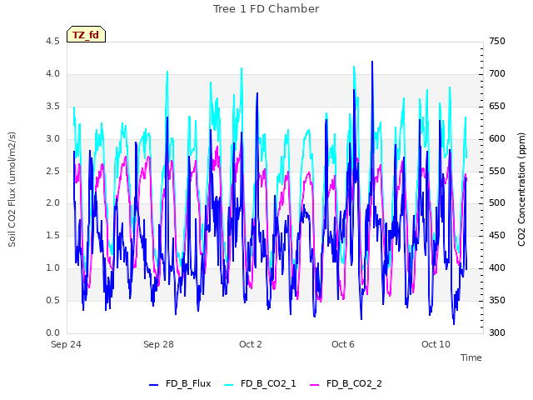Click the Oct 2 x-axis tick label
The image size is (533, 400).
pos(251,344)
